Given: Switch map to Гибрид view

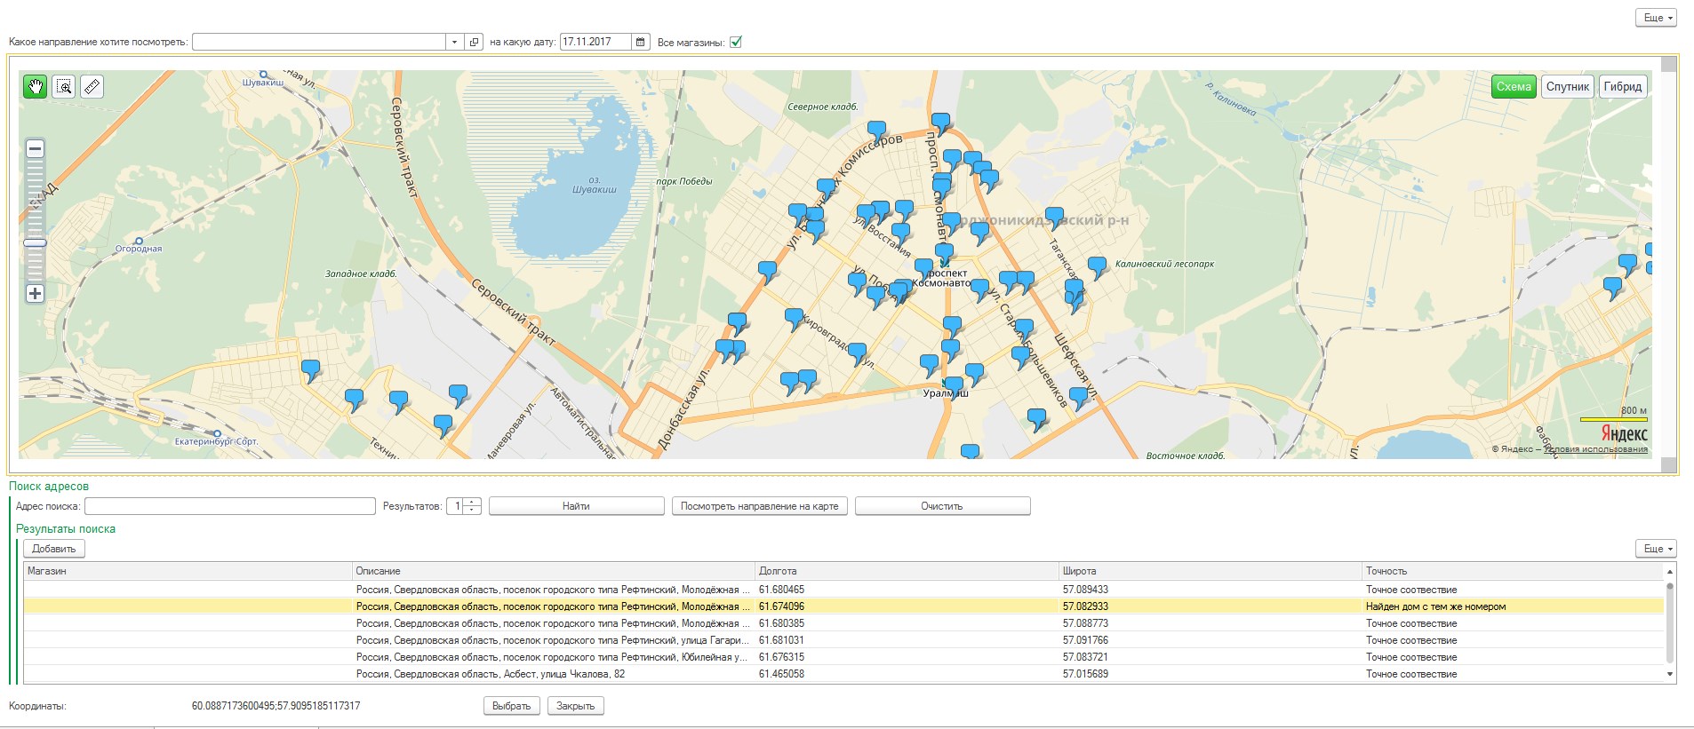Looking at the screenshot, I should pos(1622,86).
